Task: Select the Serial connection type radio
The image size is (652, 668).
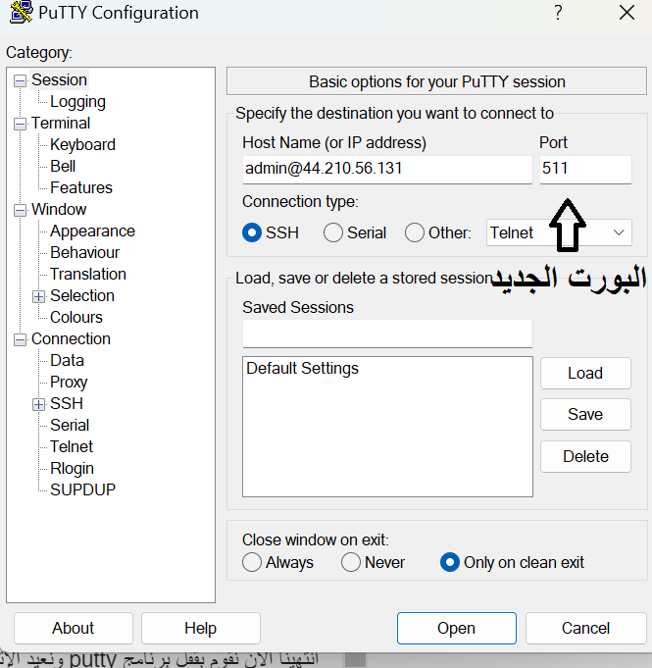Action: coord(333,233)
